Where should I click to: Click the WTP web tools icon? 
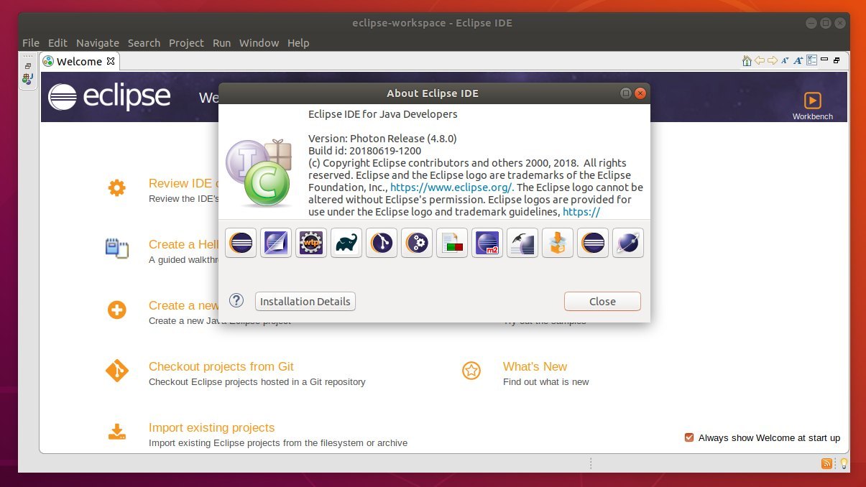point(311,243)
